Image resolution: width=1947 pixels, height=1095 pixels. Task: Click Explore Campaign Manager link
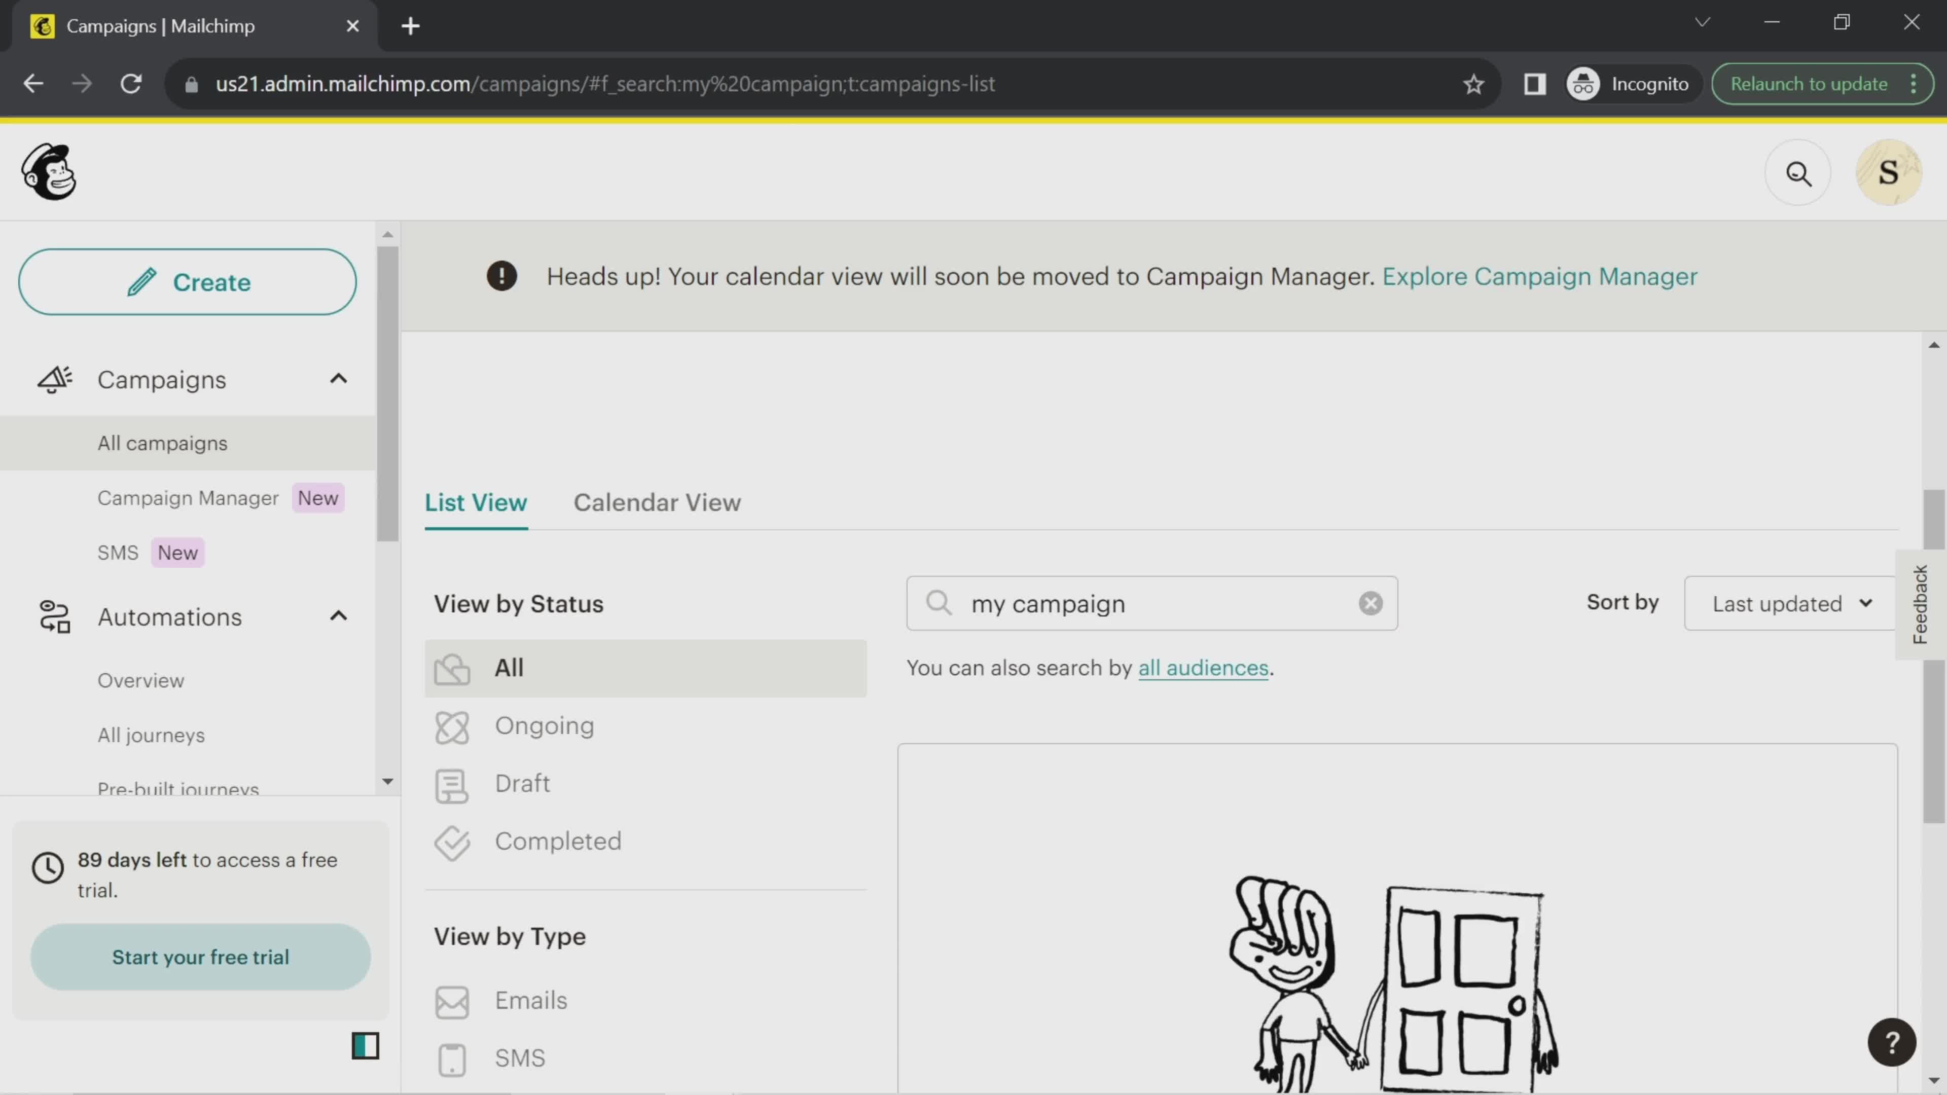tap(1539, 275)
